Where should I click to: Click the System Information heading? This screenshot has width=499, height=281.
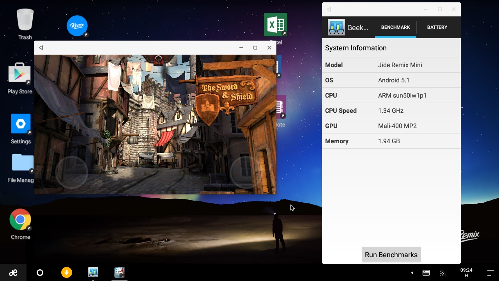[356, 48]
